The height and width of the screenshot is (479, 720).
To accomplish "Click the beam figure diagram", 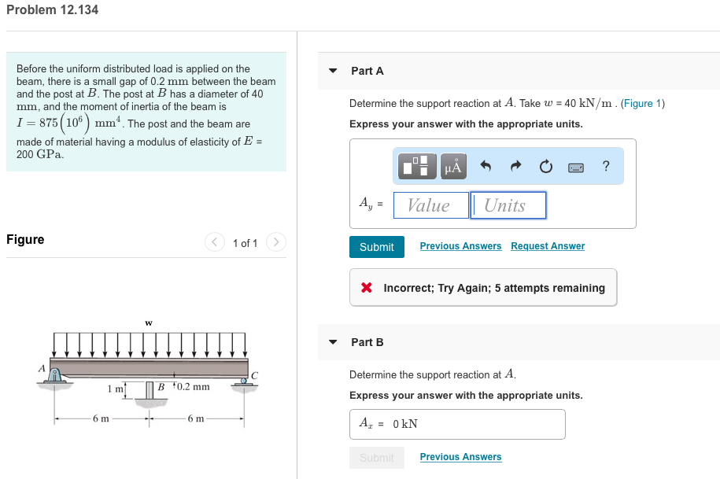I will (146, 374).
